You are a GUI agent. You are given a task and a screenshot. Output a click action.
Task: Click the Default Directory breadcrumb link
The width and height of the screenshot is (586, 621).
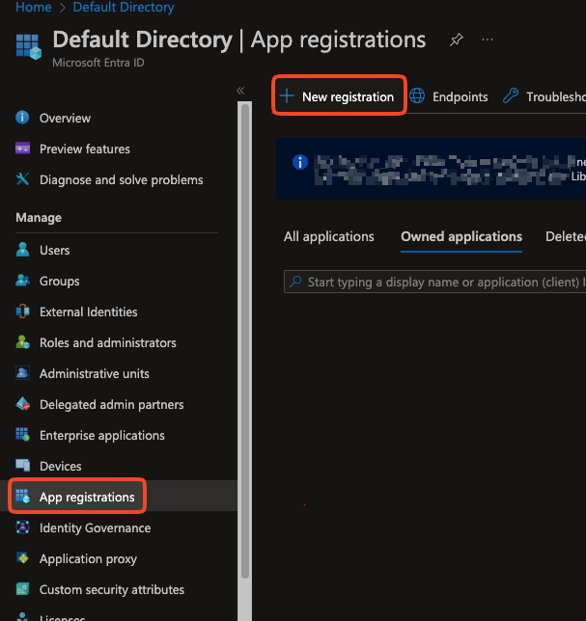[x=124, y=7]
